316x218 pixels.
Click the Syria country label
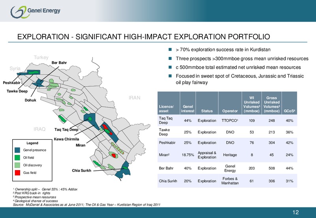coord(15,68)
